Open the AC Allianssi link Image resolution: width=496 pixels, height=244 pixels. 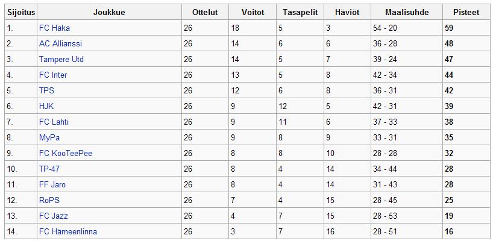coord(60,43)
